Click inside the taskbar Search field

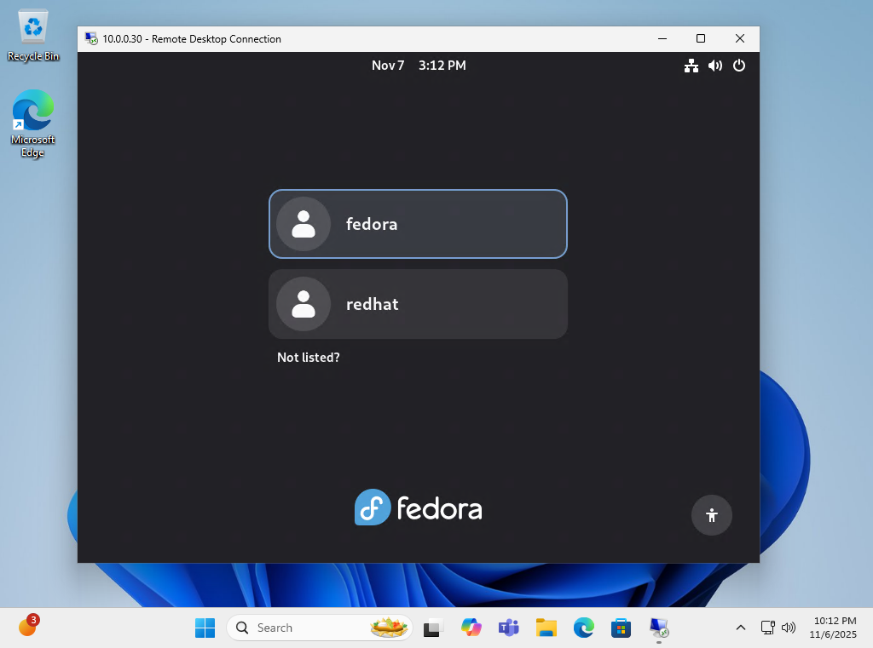(307, 628)
